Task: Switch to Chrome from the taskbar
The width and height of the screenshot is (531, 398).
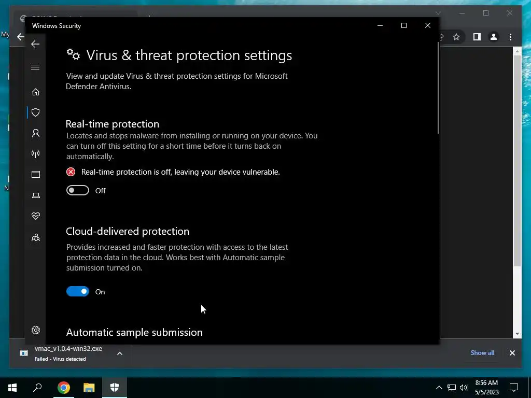Action: pyautogui.click(x=63, y=388)
